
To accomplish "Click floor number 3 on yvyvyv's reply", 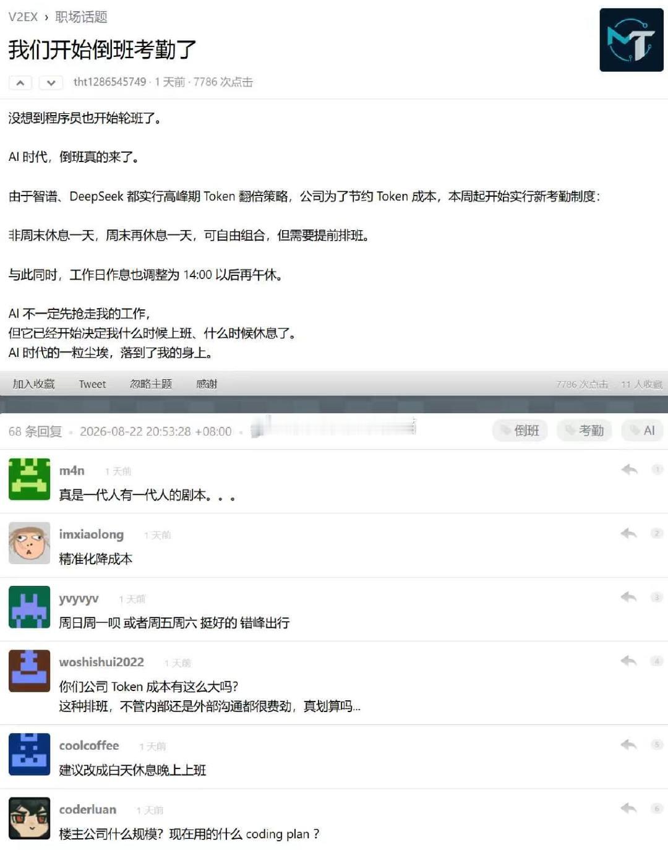I will pyautogui.click(x=657, y=597).
